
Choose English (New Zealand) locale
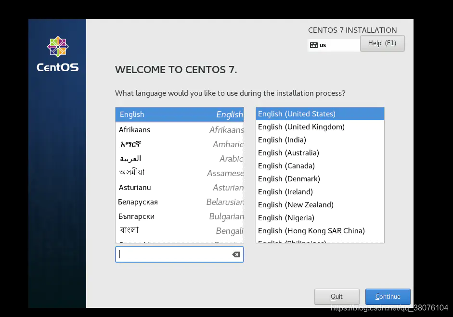coord(320,205)
